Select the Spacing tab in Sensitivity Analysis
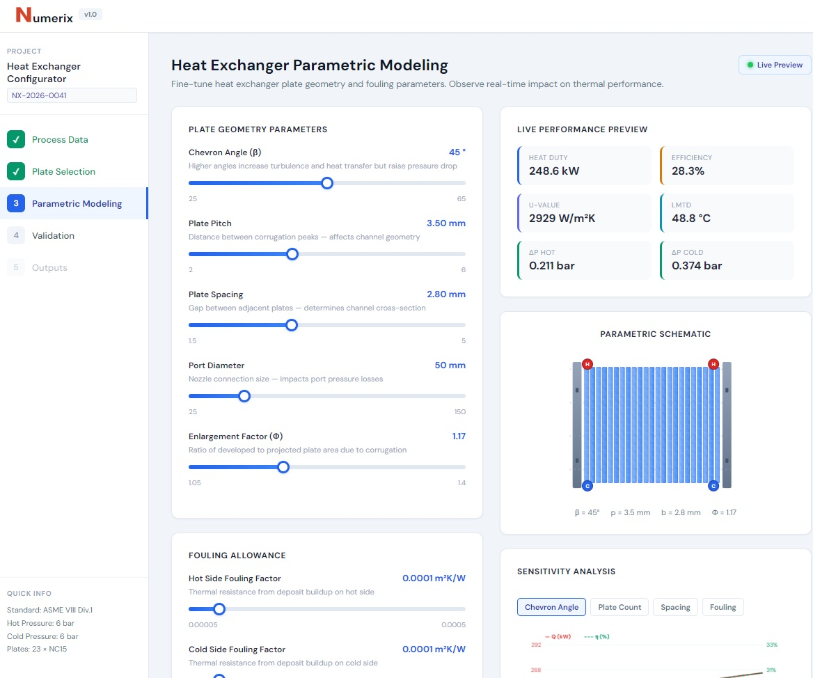The height and width of the screenshot is (678, 813). coord(675,607)
